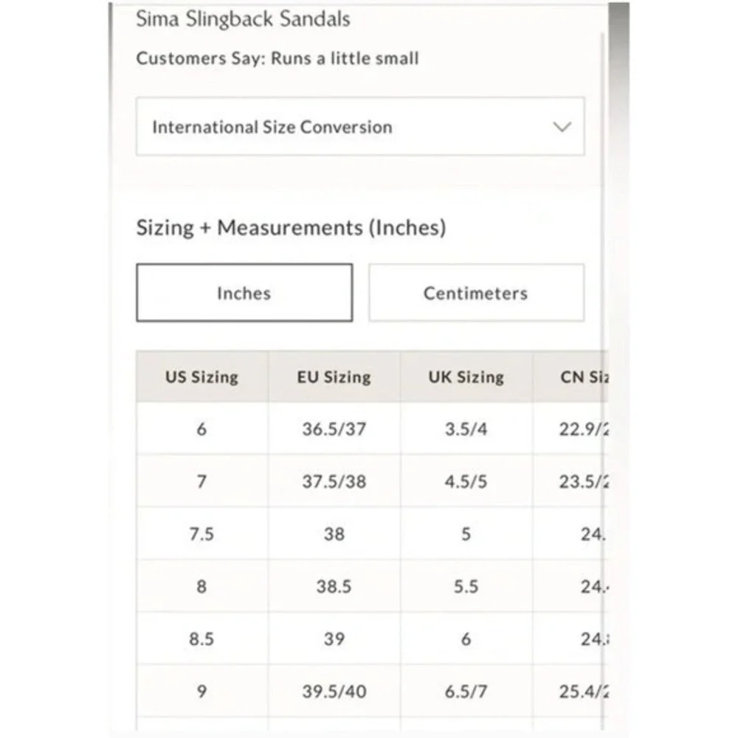
Task: Click the partially visible CN Sizing header
Action: coord(570,376)
